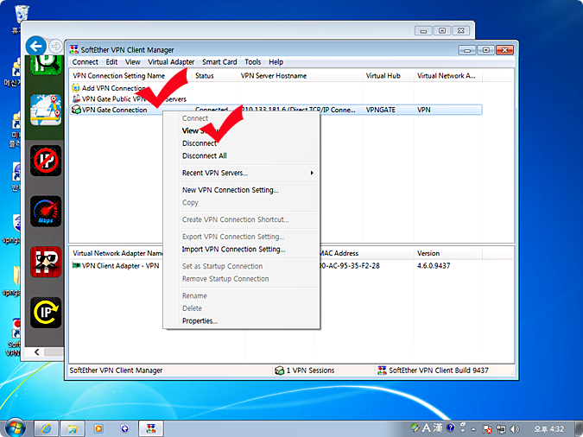Click the 1 VPN Sessions status icon
The width and height of the screenshot is (583, 437).
(x=279, y=370)
